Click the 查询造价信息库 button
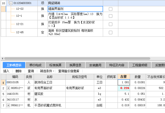The width and height of the screenshot is (165, 113). point(69,71)
